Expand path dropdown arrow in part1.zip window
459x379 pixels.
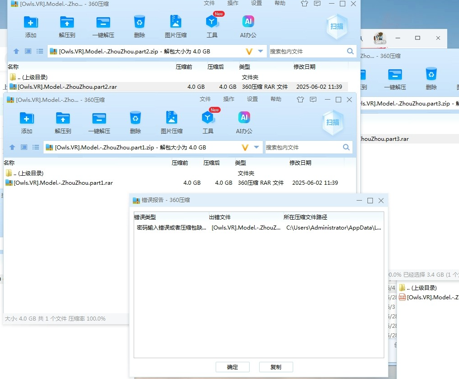coord(256,148)
